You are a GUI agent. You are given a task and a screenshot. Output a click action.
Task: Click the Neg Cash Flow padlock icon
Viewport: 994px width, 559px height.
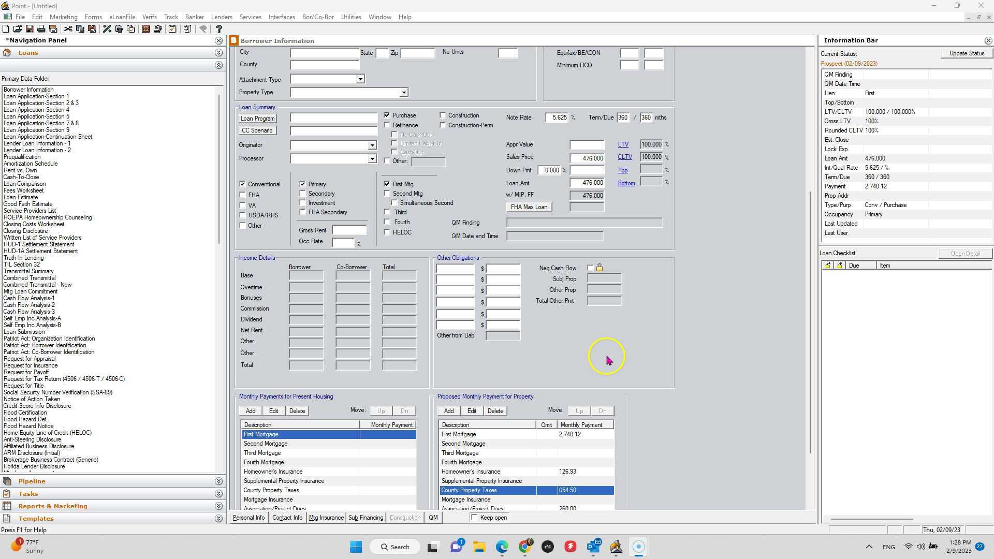(600, 268)
